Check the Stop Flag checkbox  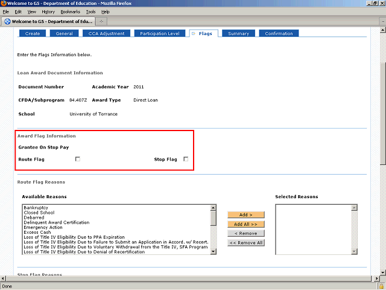pos(186,159)
